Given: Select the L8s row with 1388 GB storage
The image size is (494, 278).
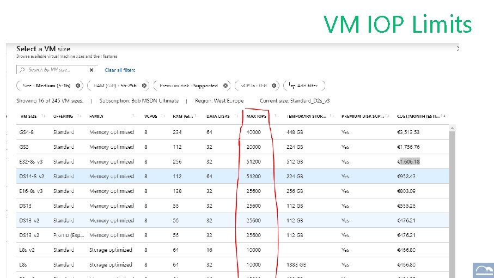Looking at the screenshot, I should (233, 265).
